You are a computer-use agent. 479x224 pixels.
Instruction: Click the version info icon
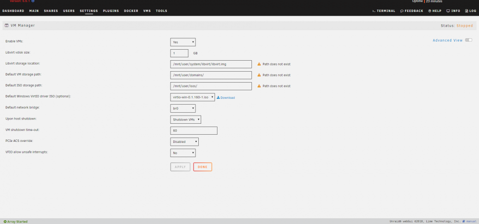click(33, 1)
